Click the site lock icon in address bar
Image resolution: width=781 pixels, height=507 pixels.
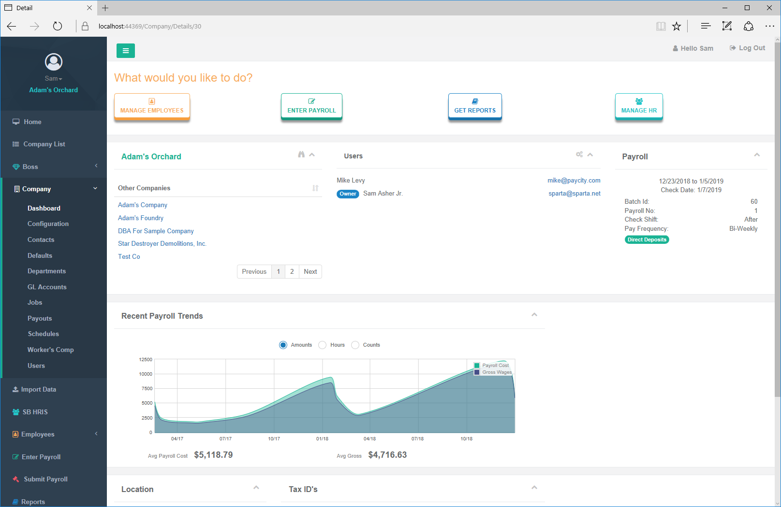point(85,26)
